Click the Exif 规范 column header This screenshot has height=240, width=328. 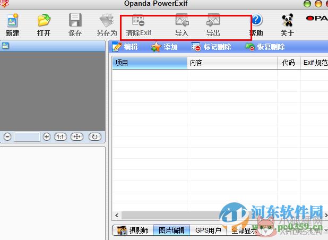314,63
